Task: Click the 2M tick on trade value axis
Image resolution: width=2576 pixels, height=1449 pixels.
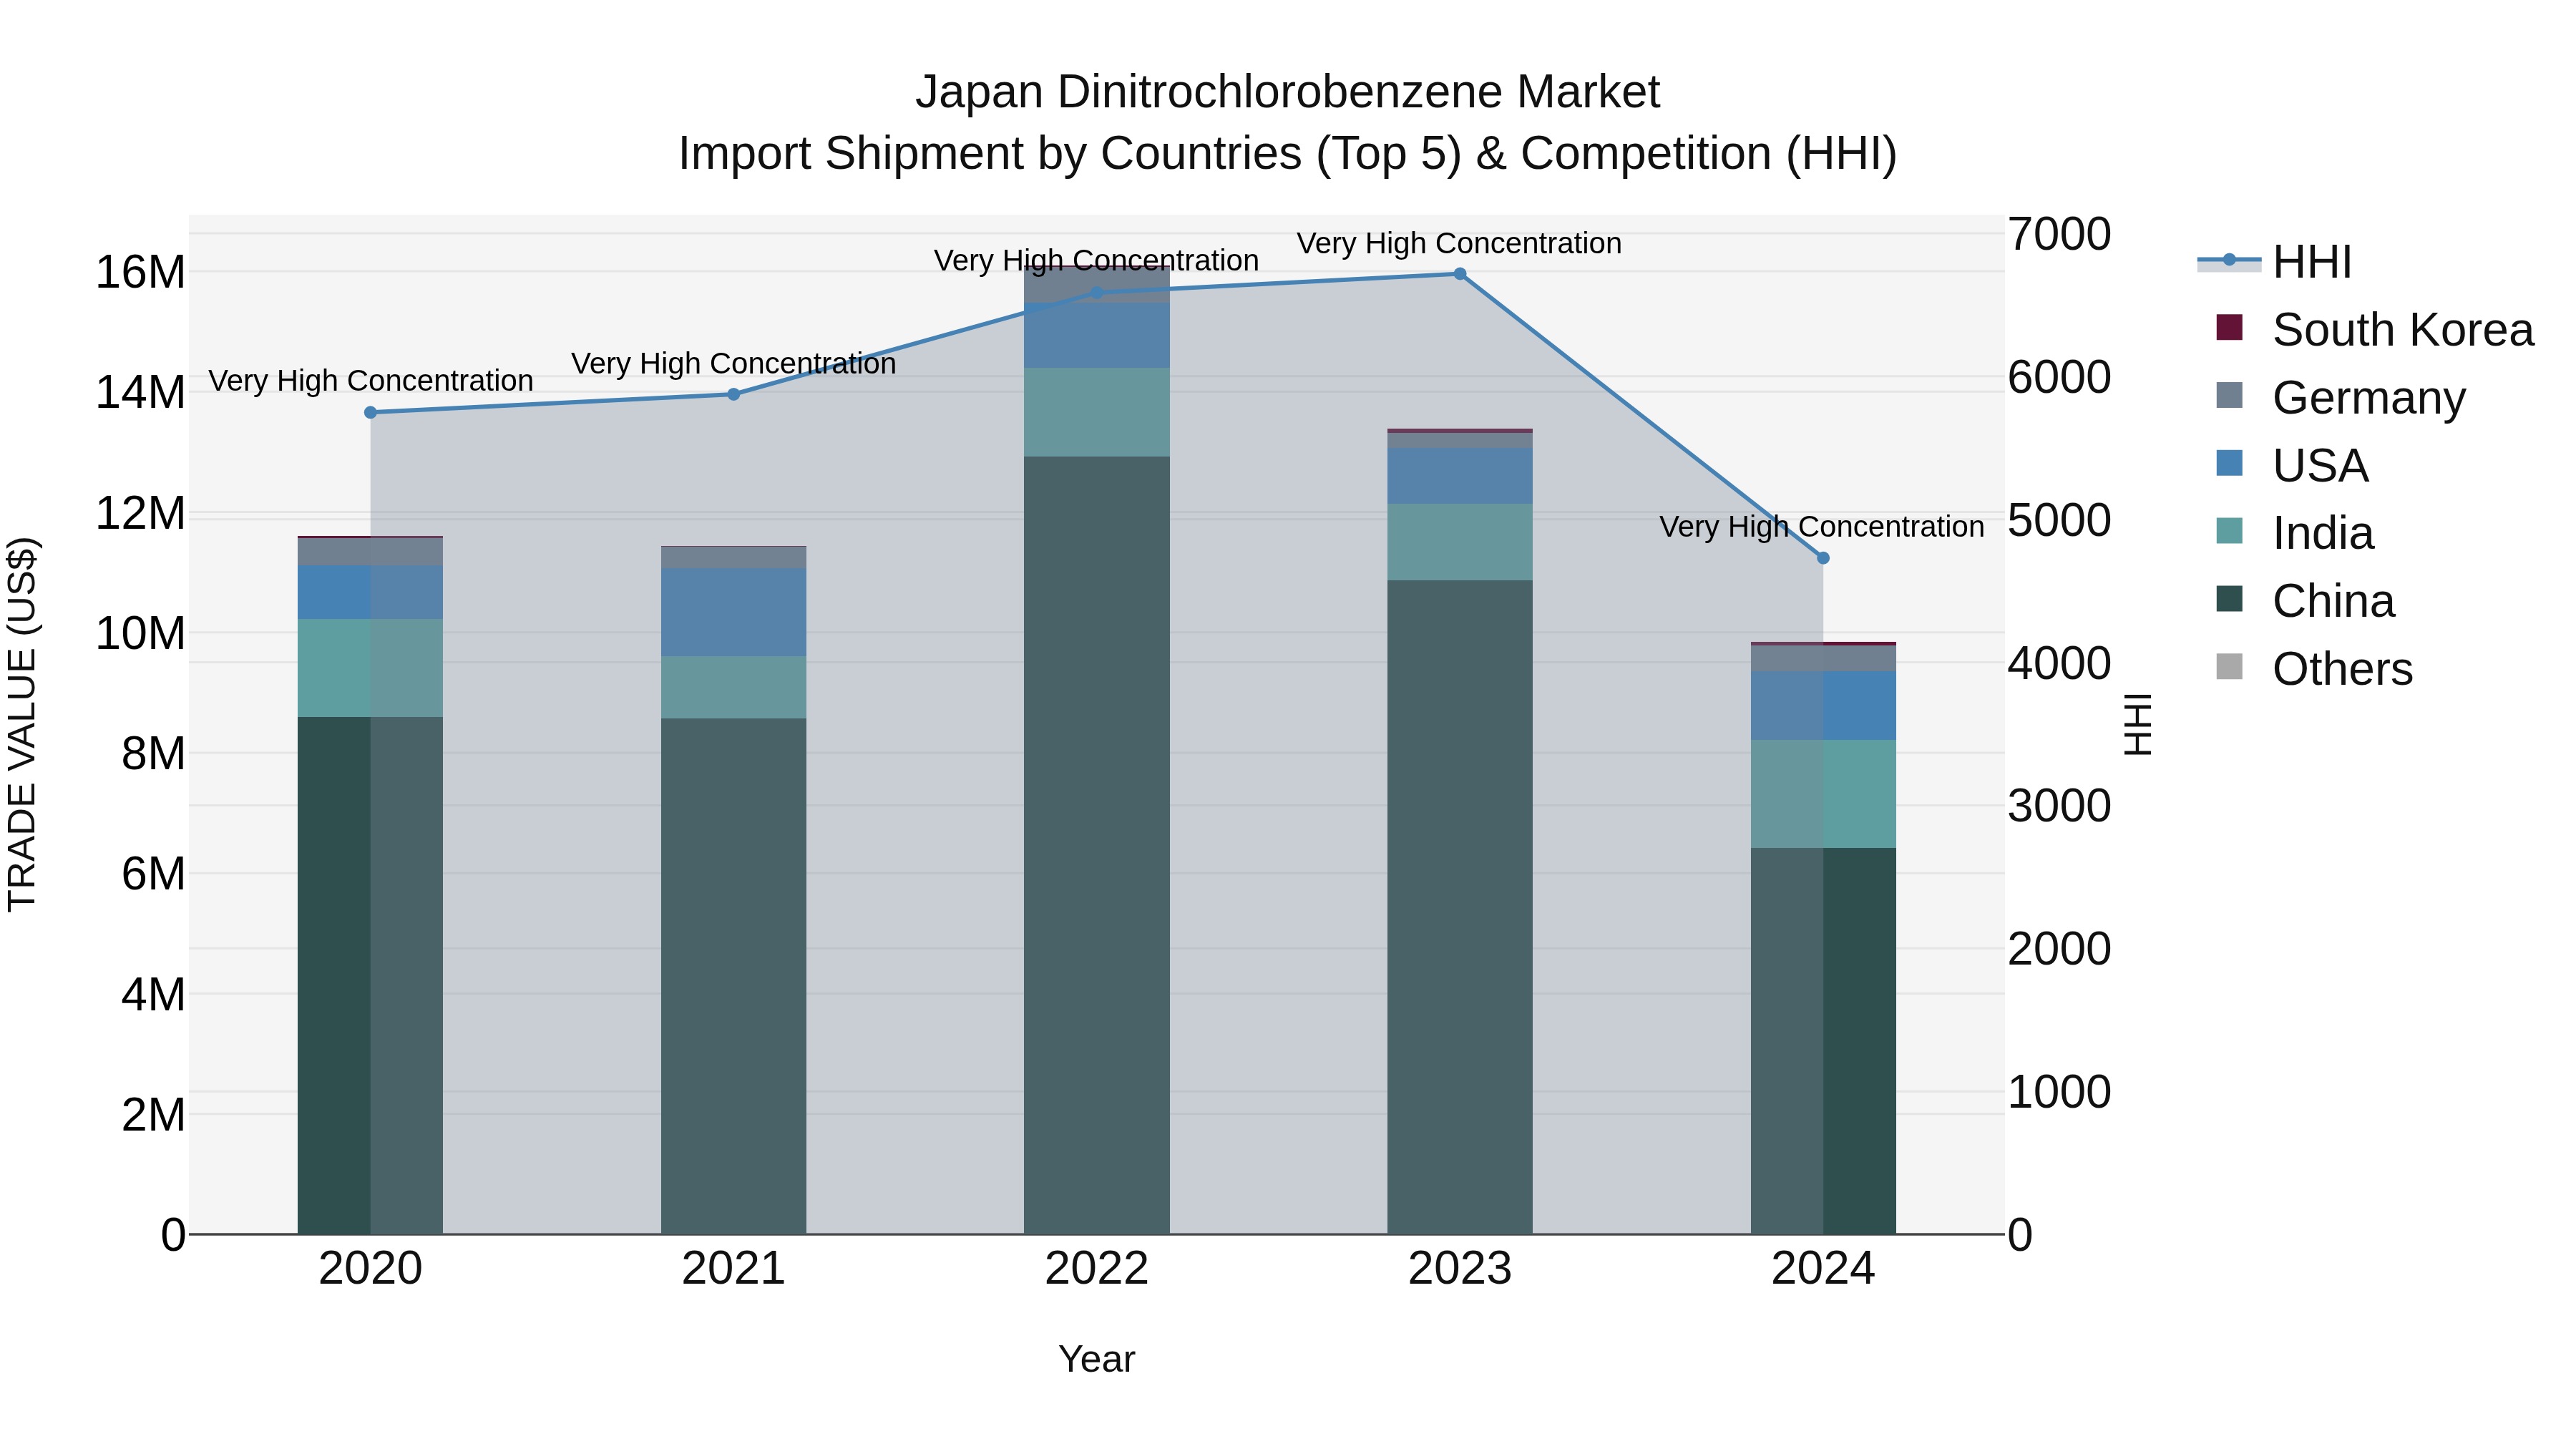Action: click(153, 1115)
